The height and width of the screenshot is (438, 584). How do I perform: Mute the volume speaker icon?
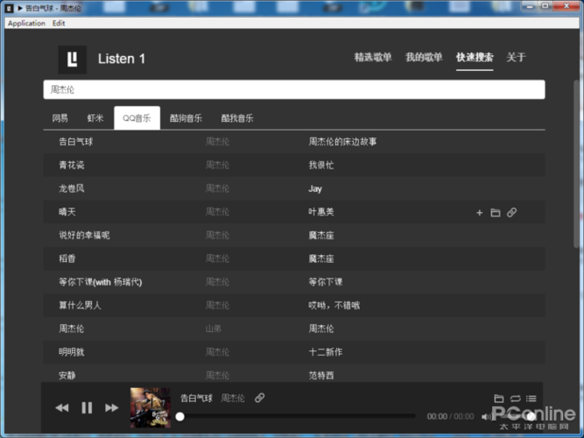coord(487,416)
